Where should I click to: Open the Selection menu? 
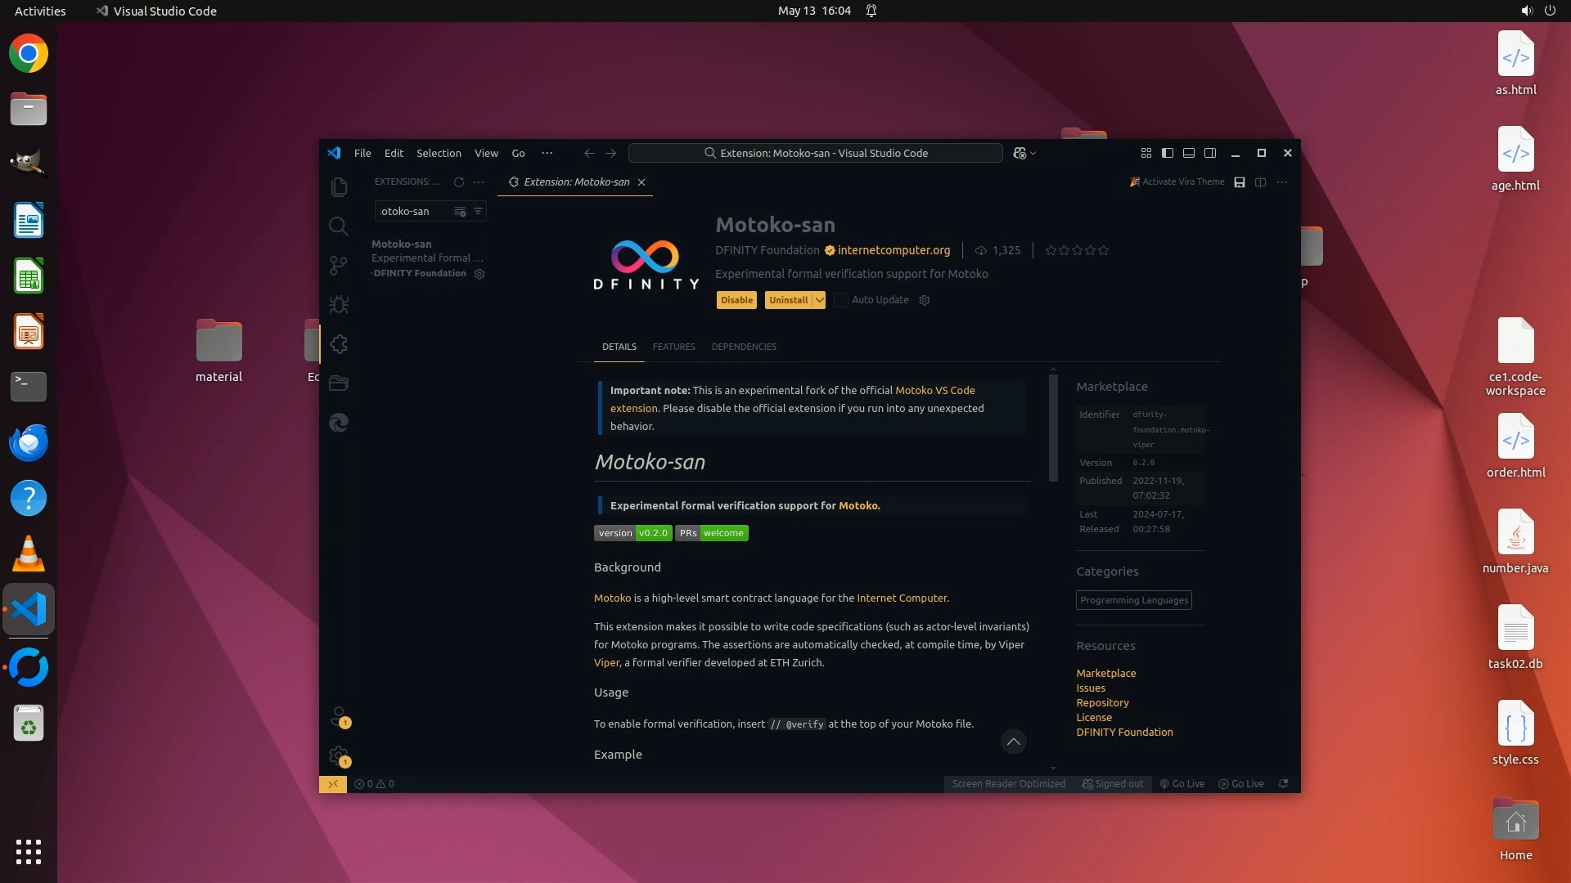click(x=439, y=153)
